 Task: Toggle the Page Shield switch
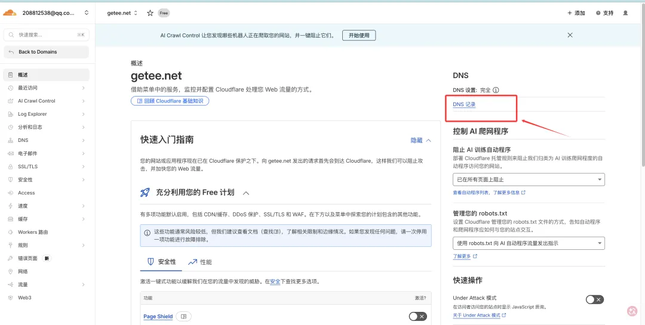click(x=418, y=317)
